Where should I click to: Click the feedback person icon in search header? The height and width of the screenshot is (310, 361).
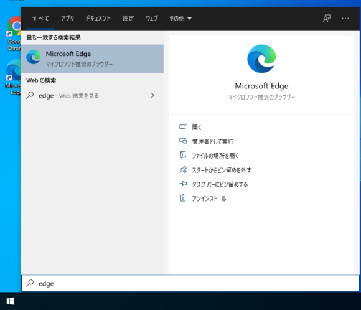click(327, 19)
